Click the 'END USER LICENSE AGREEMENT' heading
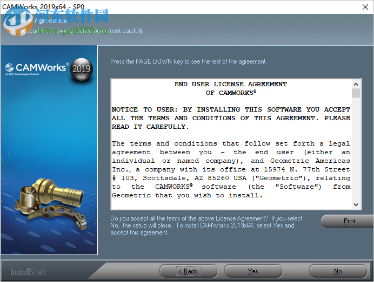 click(230, 84)
